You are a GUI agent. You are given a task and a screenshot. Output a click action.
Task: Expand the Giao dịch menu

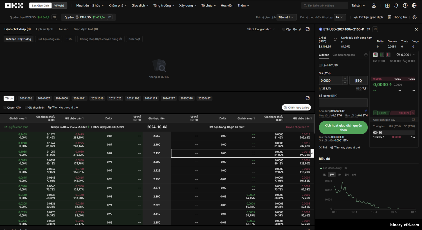(x=140, y=6)
